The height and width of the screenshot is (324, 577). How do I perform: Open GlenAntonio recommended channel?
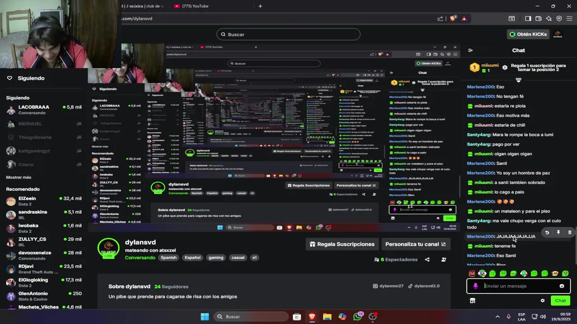coord(44,296)
